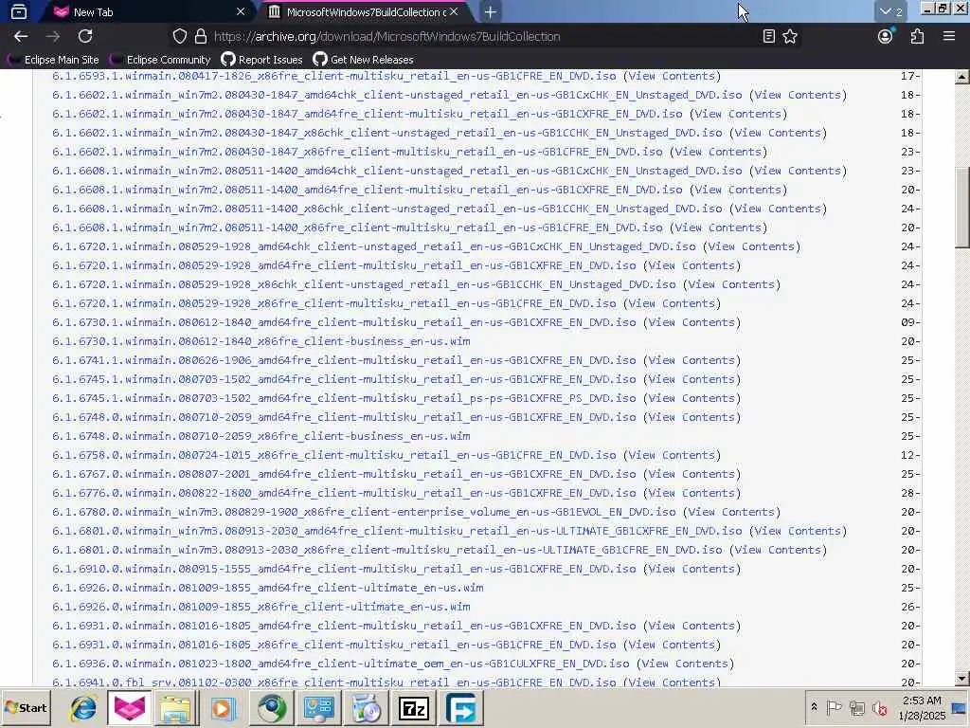
Task: Click the scrollbar down arrow
Action: click(961, 679)
